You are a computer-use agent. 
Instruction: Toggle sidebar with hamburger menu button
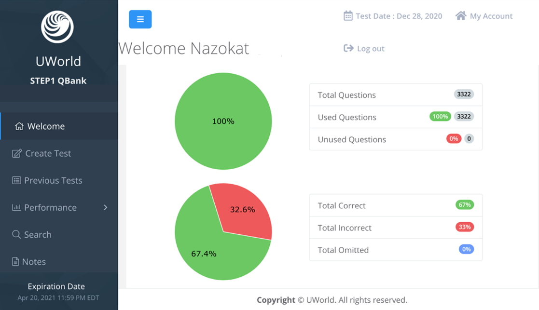(x=140, y=19)
